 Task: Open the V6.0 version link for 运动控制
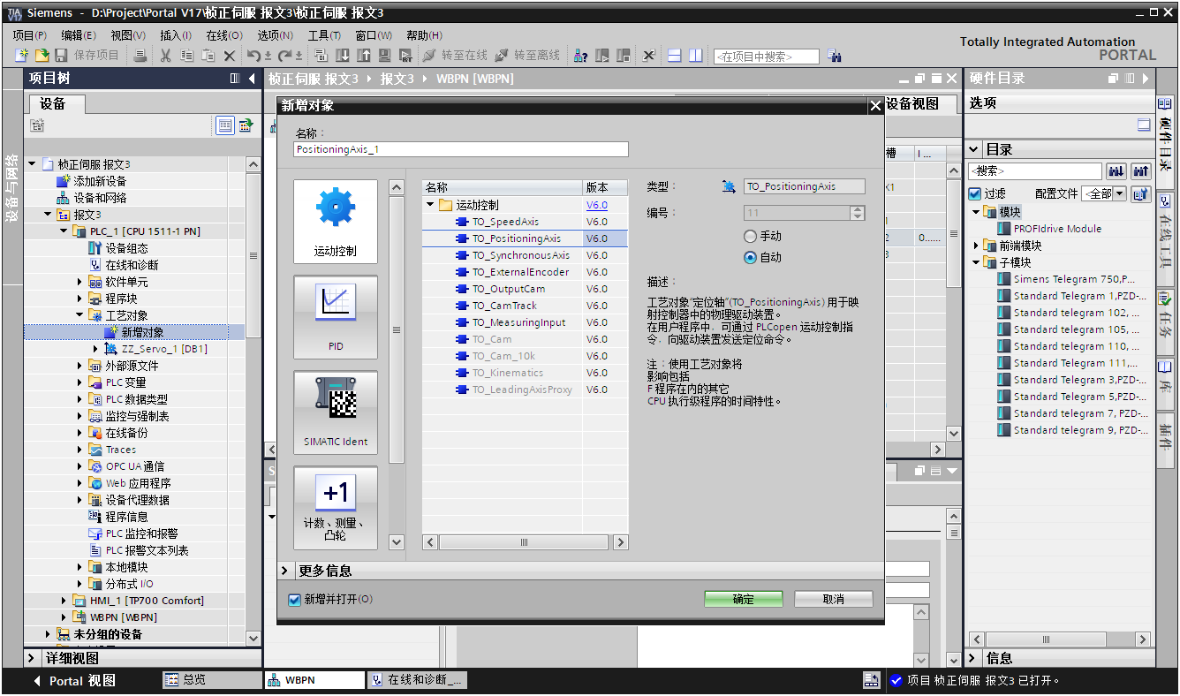click(x=597, y=205)
